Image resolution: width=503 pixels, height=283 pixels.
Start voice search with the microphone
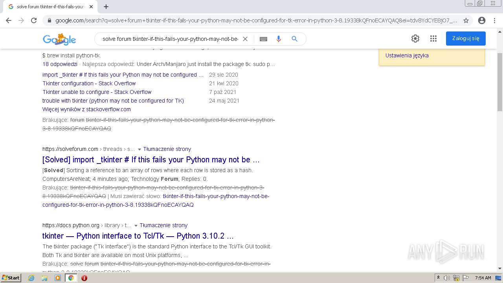[279, 39]
